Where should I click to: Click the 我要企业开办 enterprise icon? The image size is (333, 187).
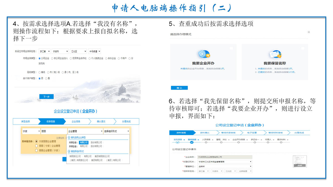pos(203,54)
